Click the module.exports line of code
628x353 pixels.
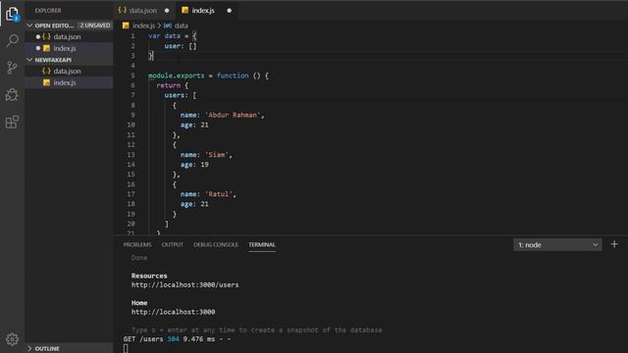tap(208, 76)
